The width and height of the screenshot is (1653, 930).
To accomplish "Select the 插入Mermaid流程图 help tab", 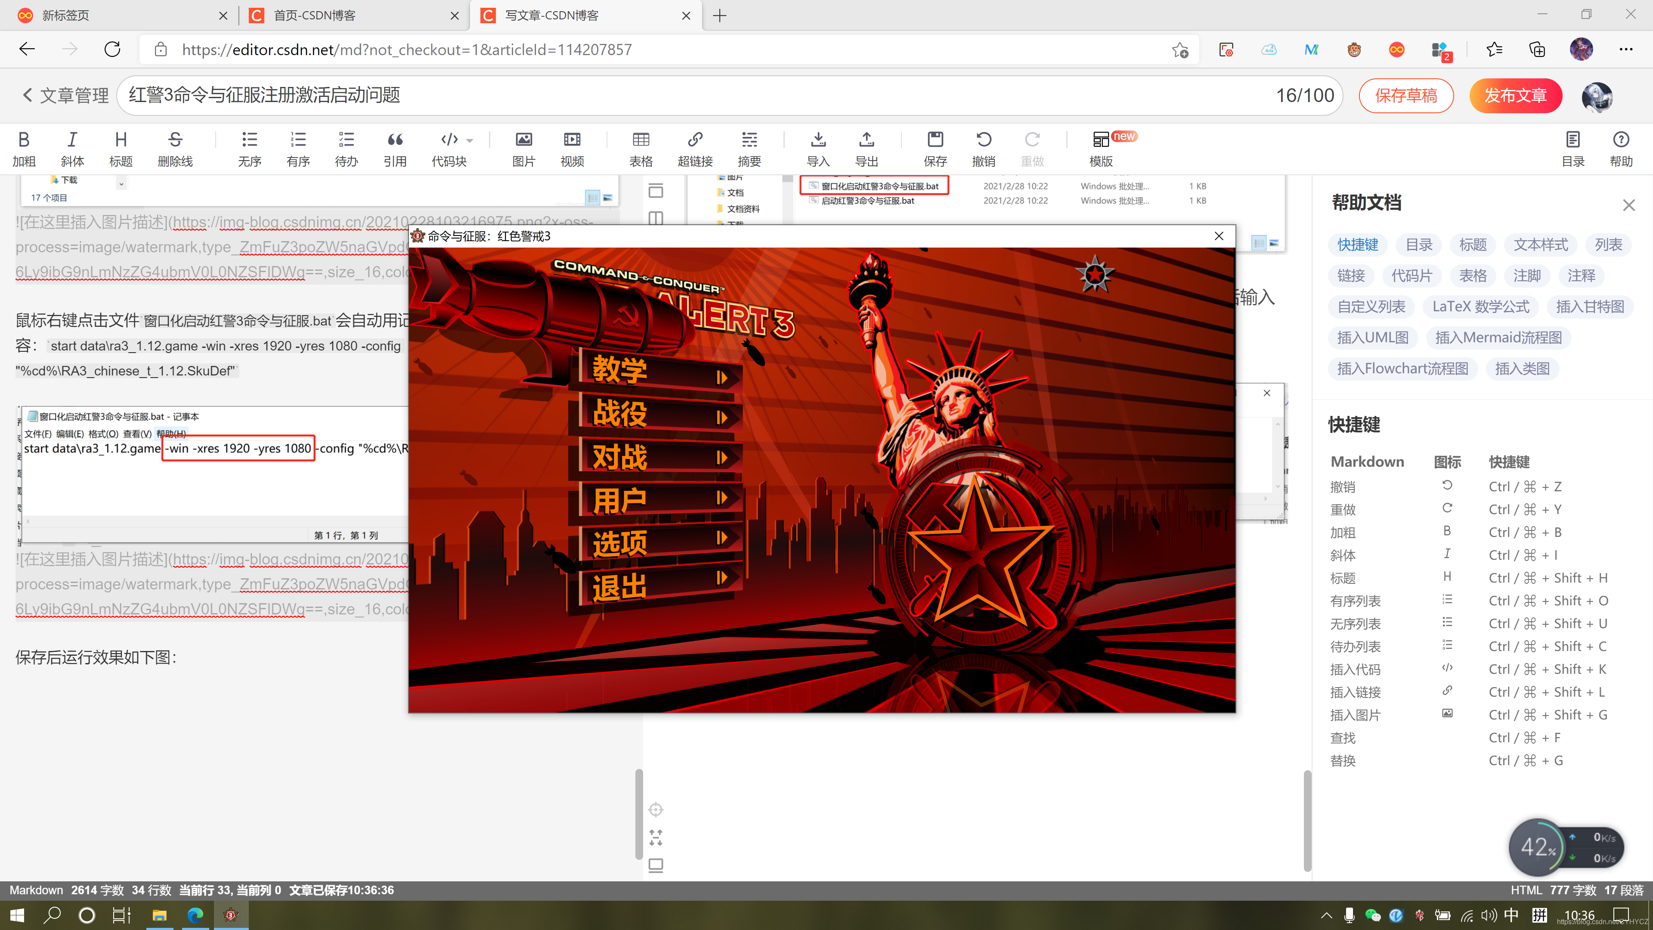I will (x=1498, y=338).
